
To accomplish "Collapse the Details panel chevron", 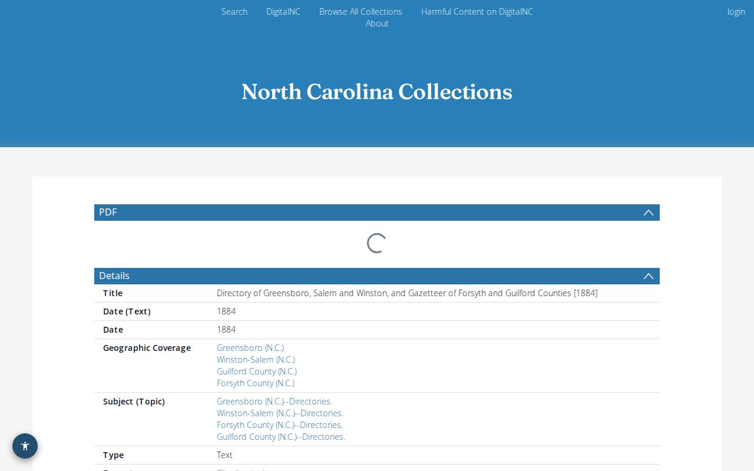I will (649, 276).
